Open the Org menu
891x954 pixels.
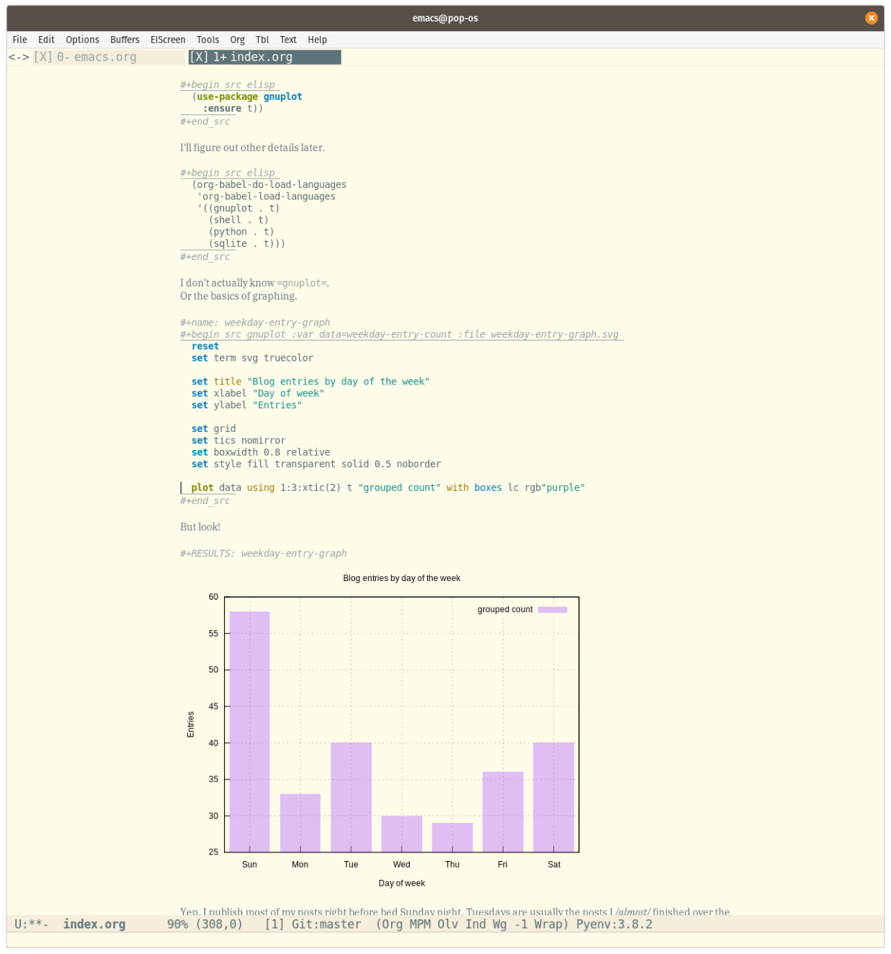tap(237, 40)
